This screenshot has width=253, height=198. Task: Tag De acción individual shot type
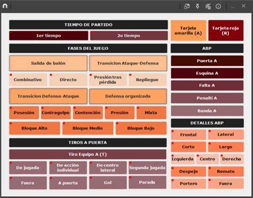pos(68,168)
